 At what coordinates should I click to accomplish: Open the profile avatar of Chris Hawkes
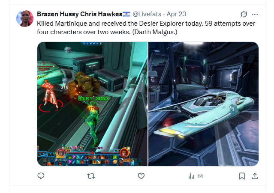click(25, 18)
